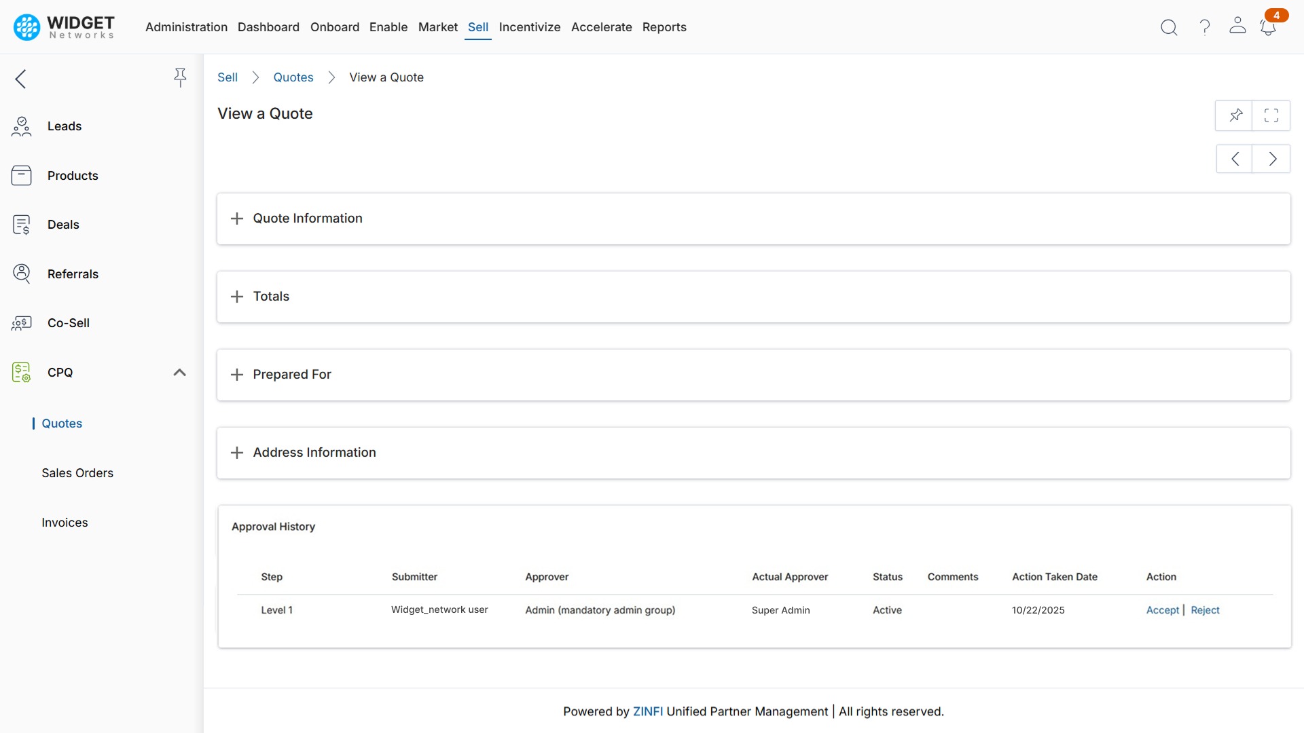Screen dimensions: 1304x733
Task: Select the Products icon
Action: (x=22, y=175)
